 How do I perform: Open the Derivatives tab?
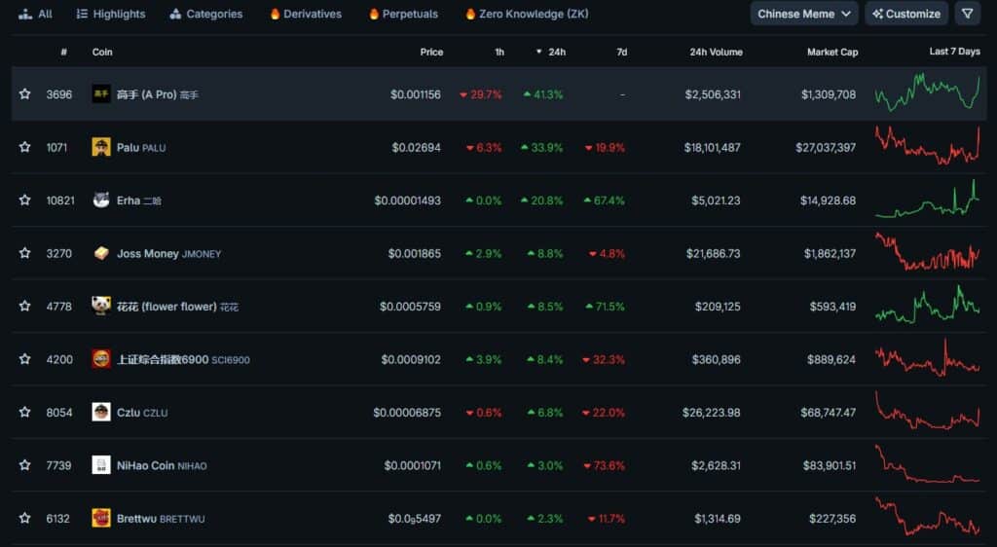tap(306, 14)
